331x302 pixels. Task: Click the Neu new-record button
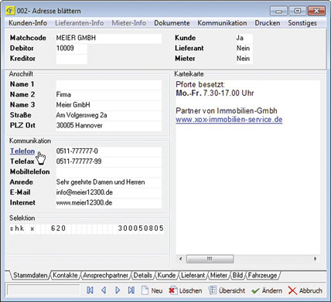pyautogui.click(x=152, y=290)
